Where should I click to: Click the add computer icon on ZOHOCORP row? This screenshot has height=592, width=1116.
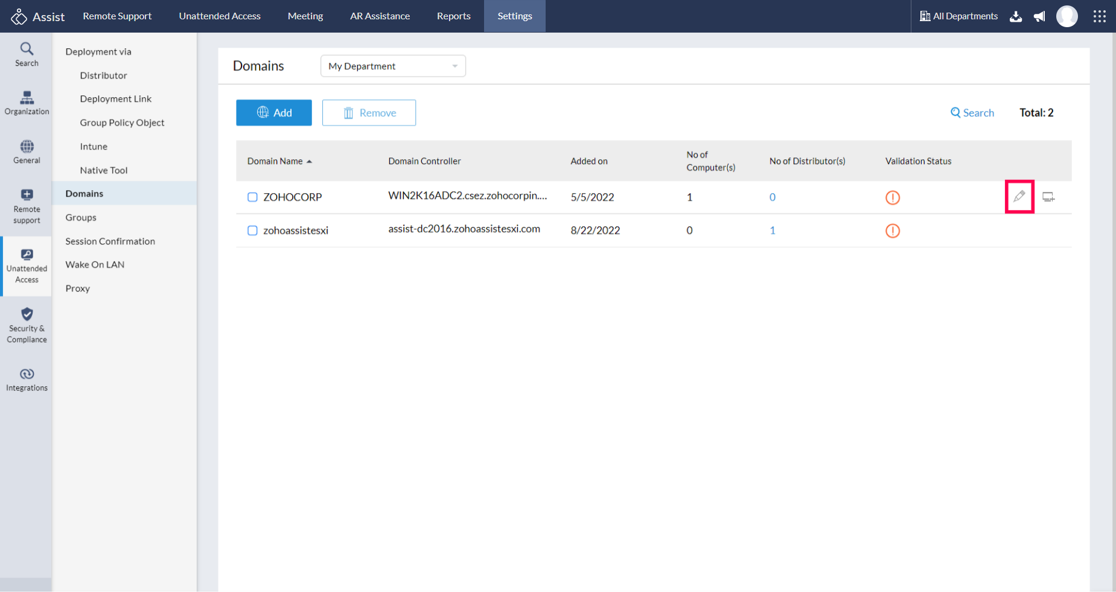point(1049,197)
